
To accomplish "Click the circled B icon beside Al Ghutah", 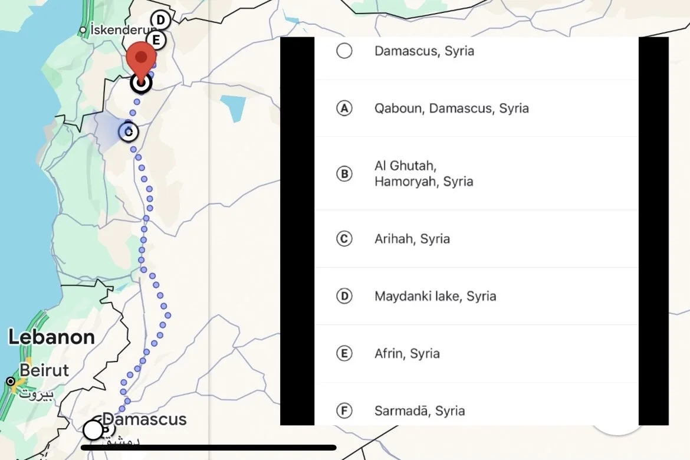I will pos(344,173).
